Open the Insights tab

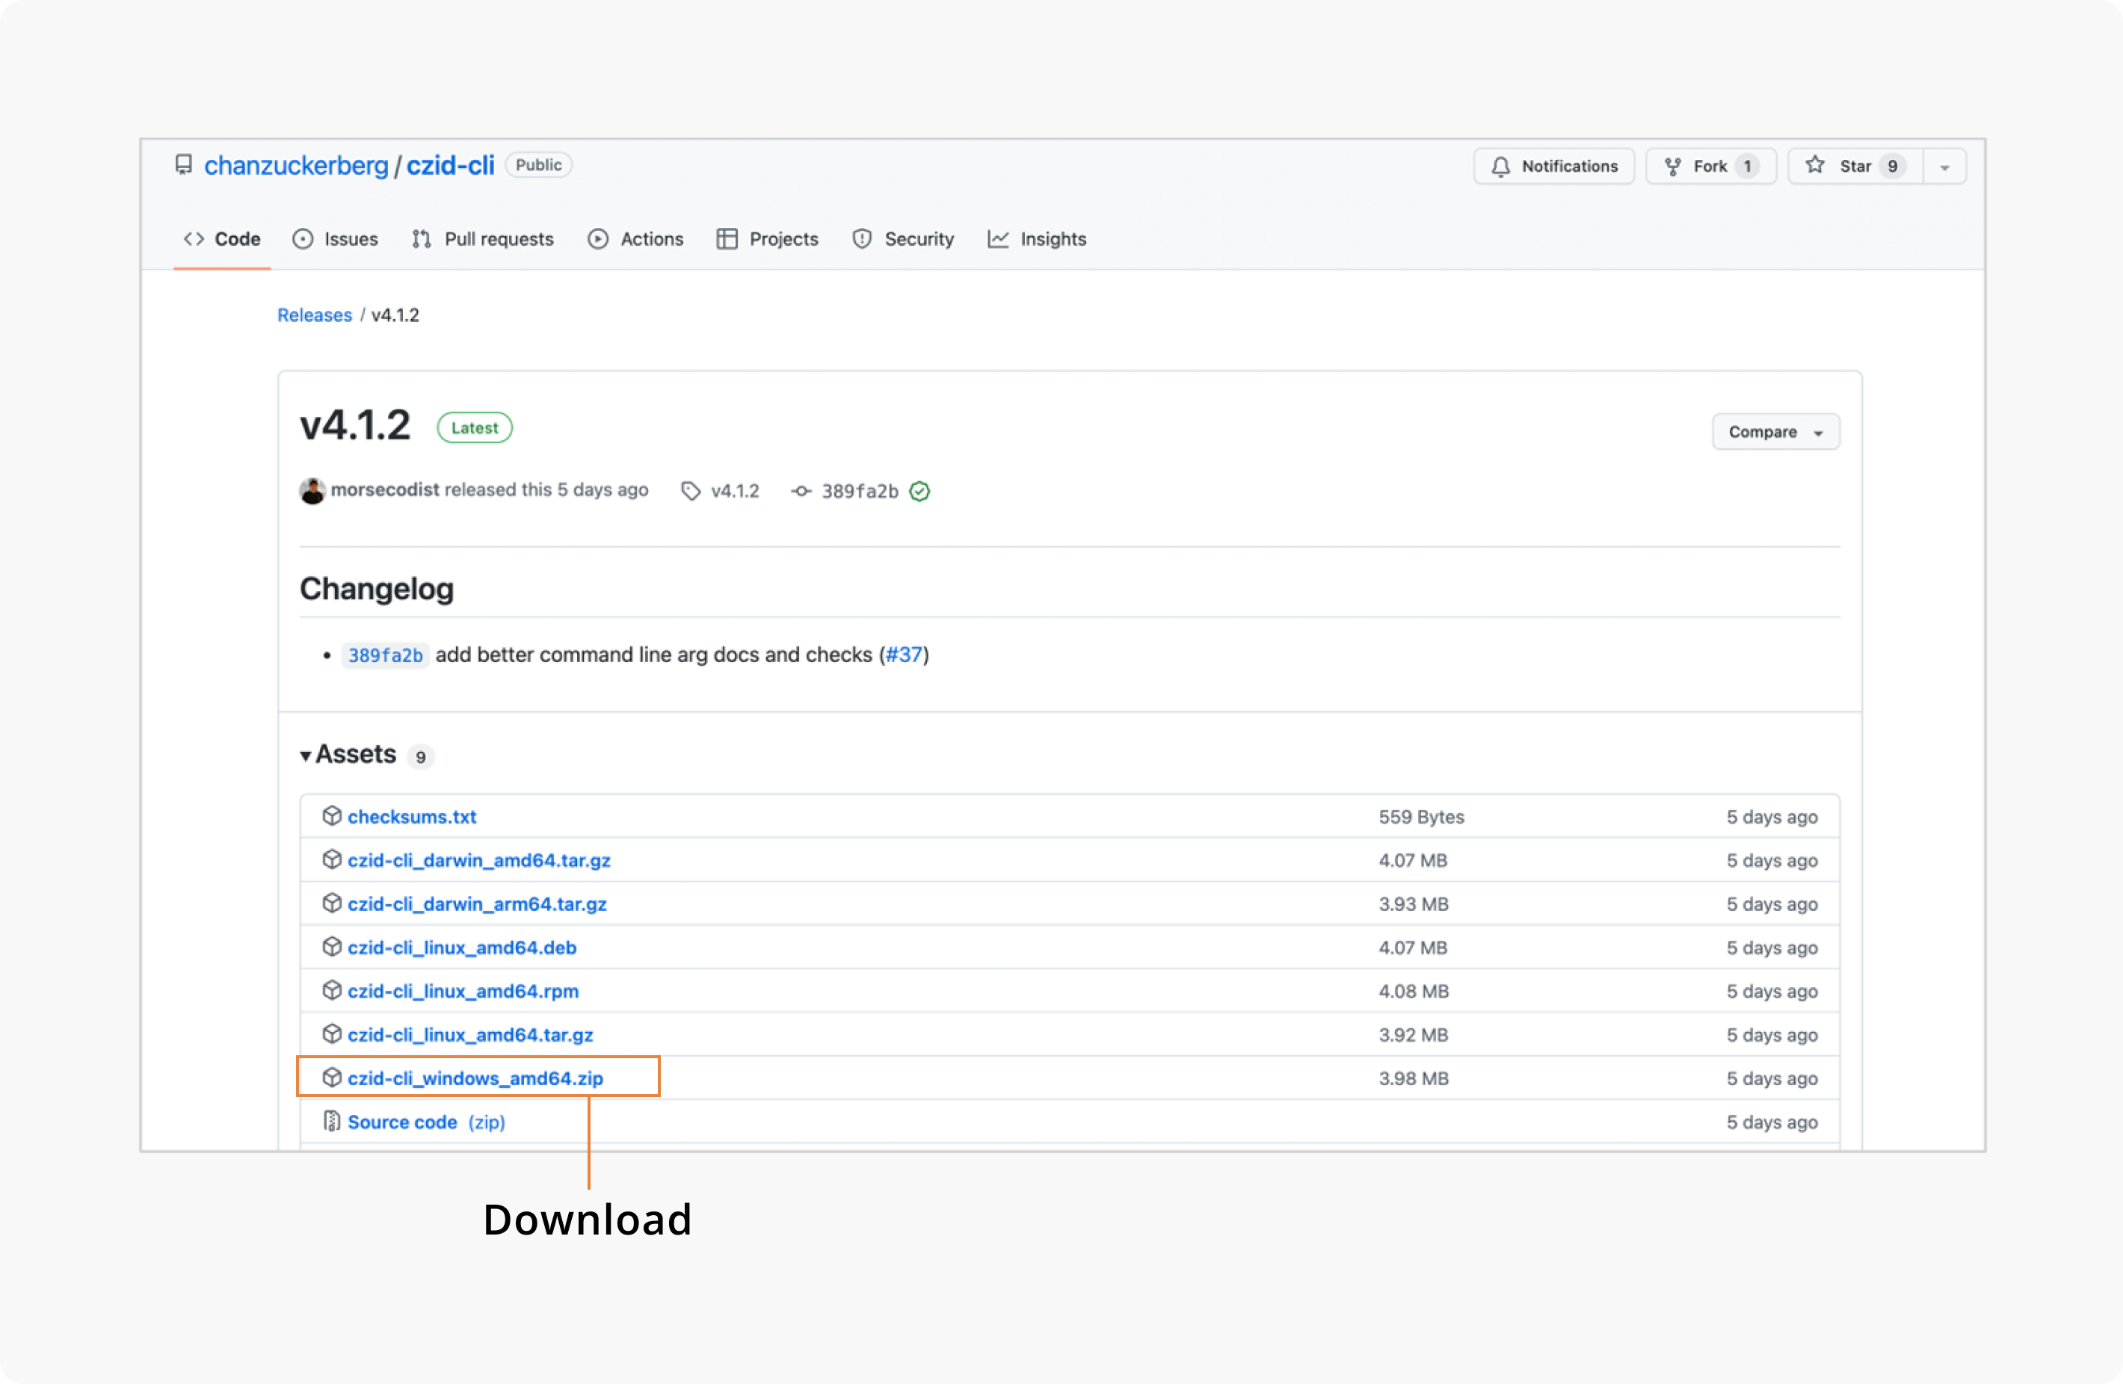click(1038, 239)
